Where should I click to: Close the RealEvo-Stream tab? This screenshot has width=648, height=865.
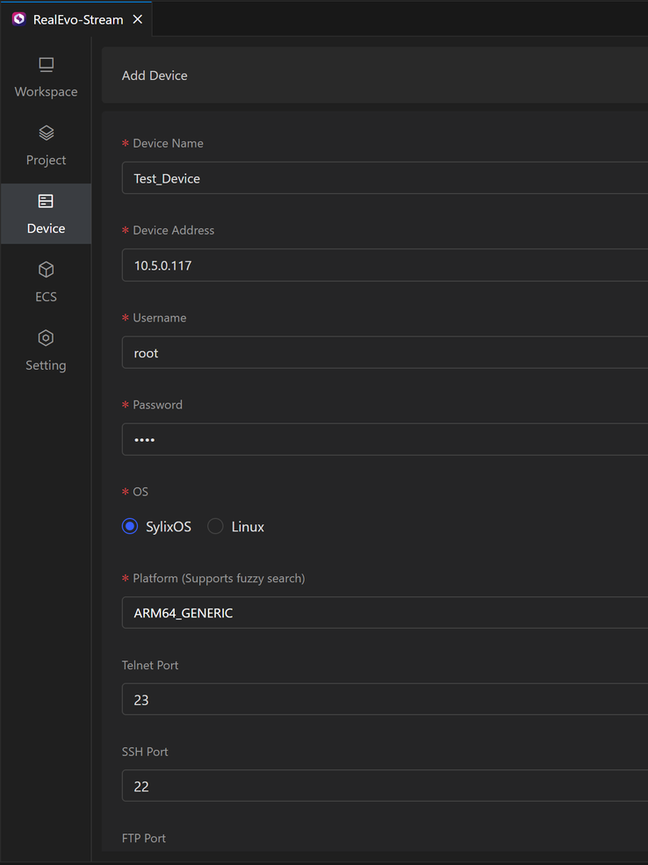(138, 19)
